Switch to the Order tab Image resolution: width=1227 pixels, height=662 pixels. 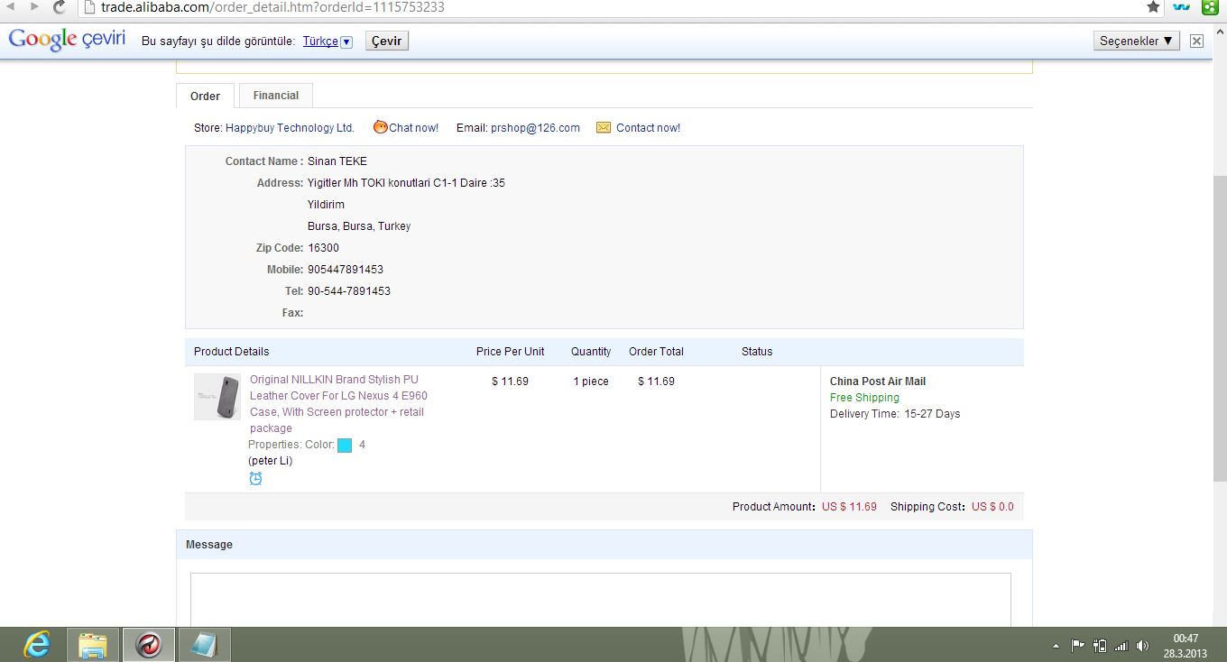pos(205,96)
